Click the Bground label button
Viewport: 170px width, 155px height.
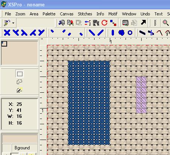pyautogui.click(x=22, y=148)
